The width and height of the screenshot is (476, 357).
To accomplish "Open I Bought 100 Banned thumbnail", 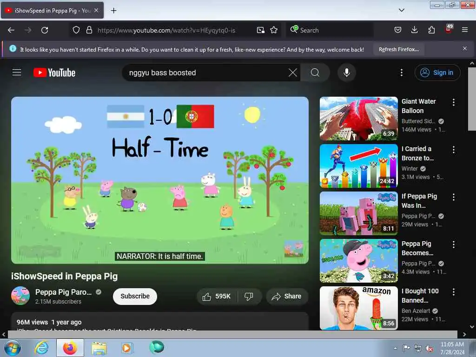I will point(358,308).
